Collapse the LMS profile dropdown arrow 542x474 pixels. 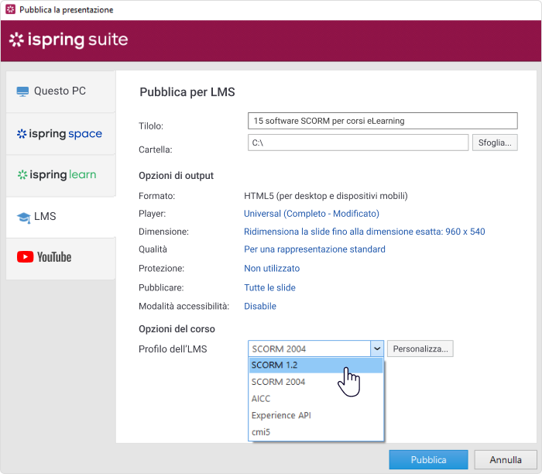[x=377, y=349]
